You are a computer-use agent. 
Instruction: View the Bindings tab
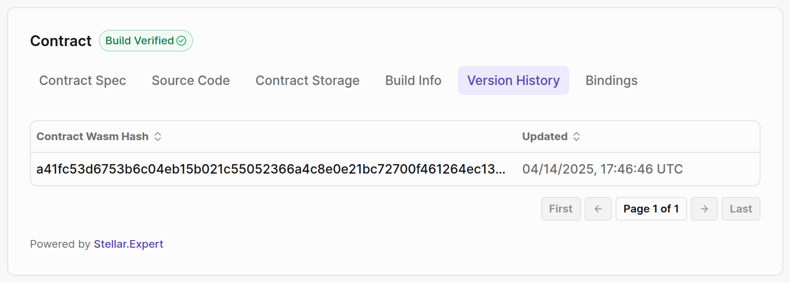coord(611,80)
